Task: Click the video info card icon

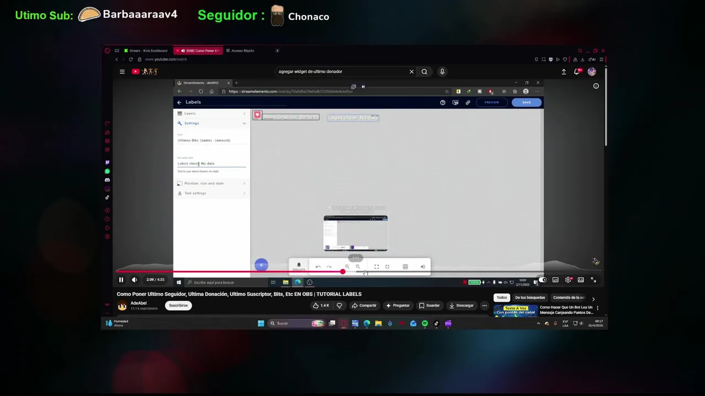Action: (596, 86)
